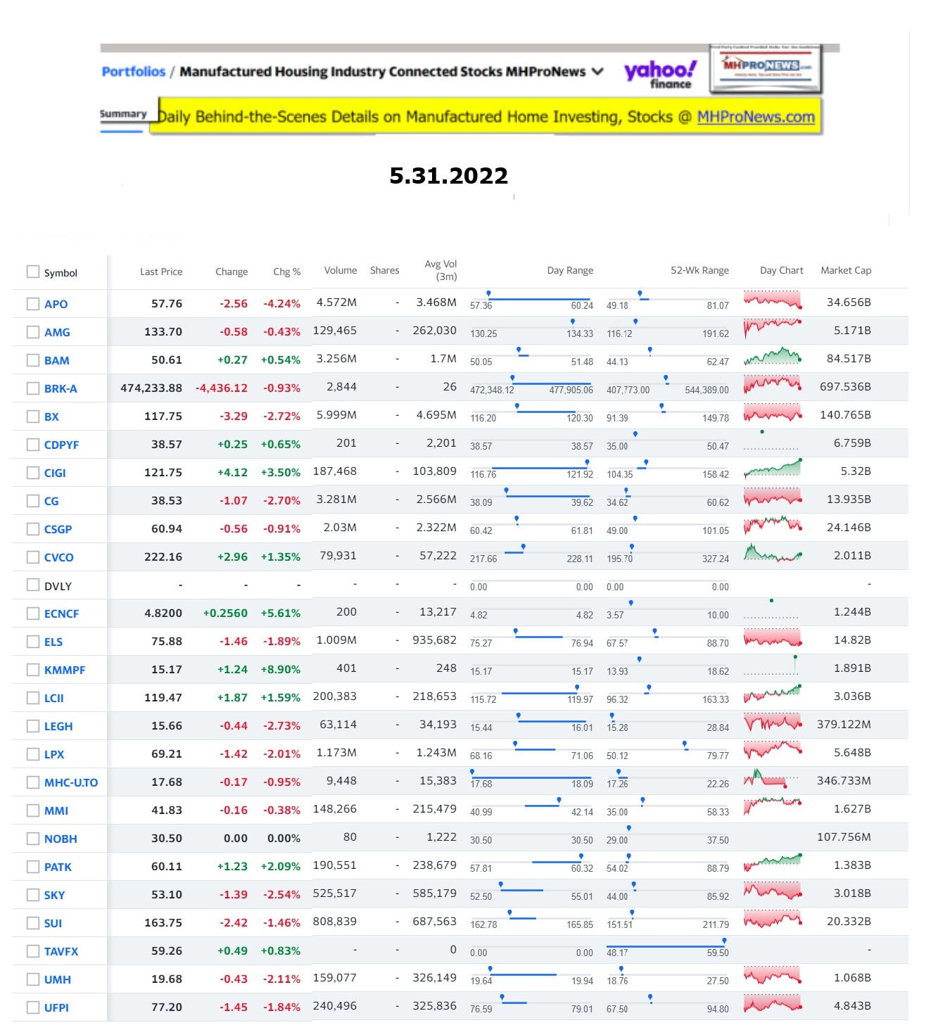Sort by Avg Vol (3m) column header
Viewport: 938px width, 1030px height.
[441, 270]
